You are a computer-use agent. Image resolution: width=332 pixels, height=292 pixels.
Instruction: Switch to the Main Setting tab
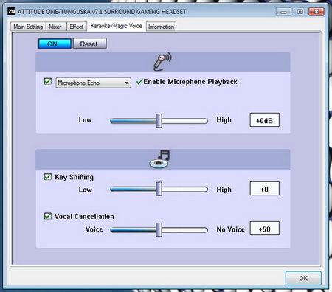[x=28, y=27]
